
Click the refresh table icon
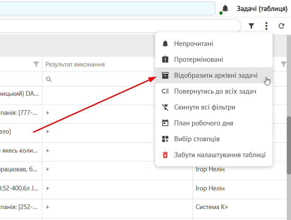coord(281,26)
